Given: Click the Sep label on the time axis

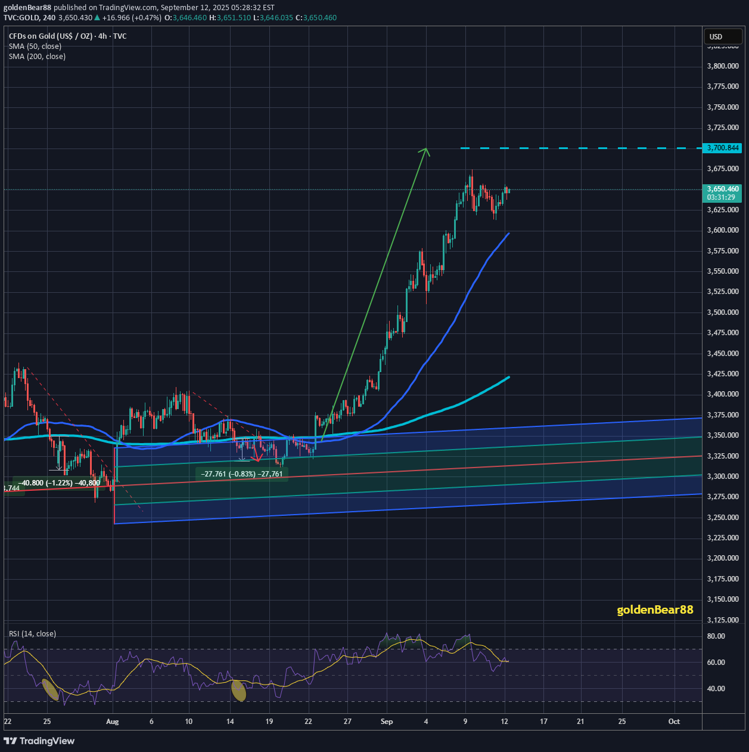Looking at the screenshot, I should [387, 722].
